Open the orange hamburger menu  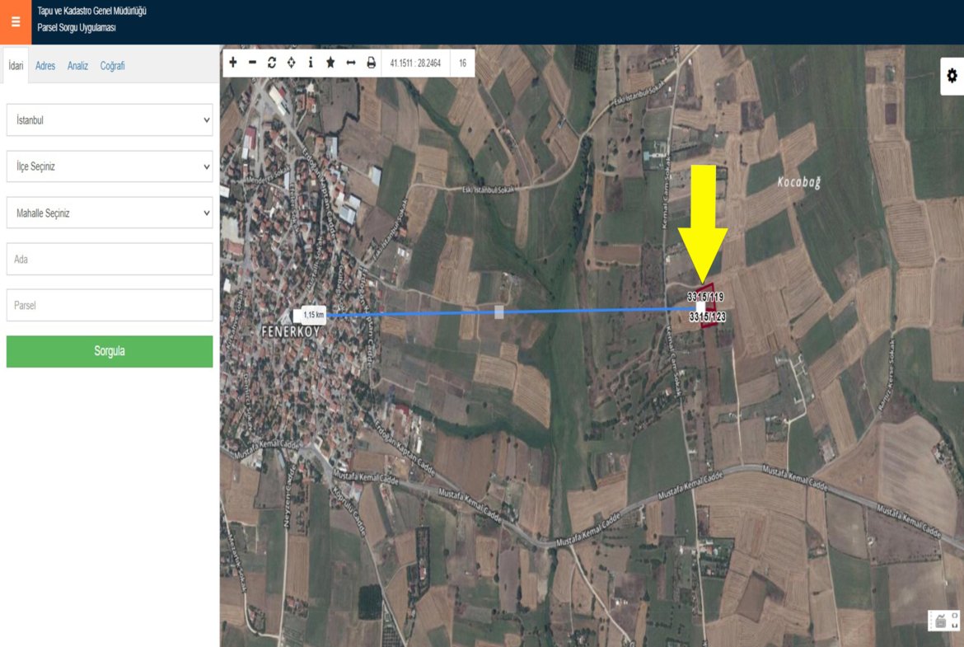[16, 21]
